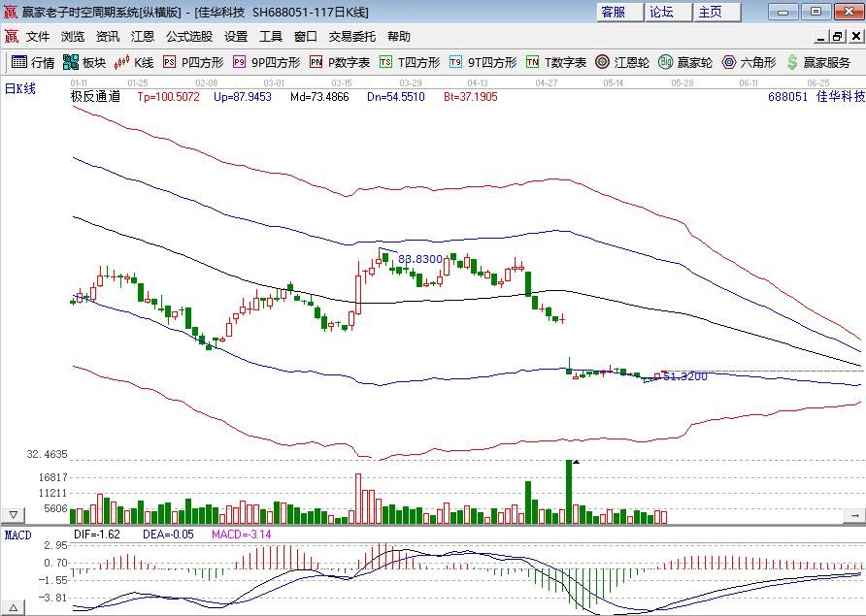Click the 主页 homepage button
866x616 pixels.
click(x=716, y=13)
